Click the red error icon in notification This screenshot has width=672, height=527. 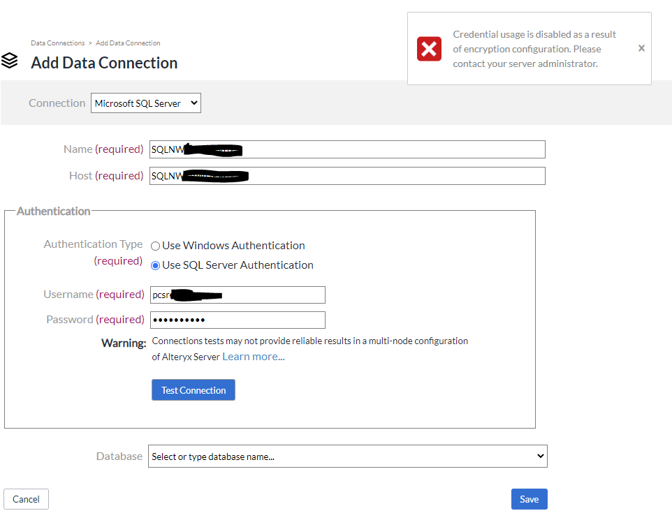[x=428, y=48]
